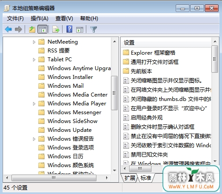Click policy icon beside 禁用已知文件夹
This screenshot has height=194, width=222.
click(x=126, y=154)
